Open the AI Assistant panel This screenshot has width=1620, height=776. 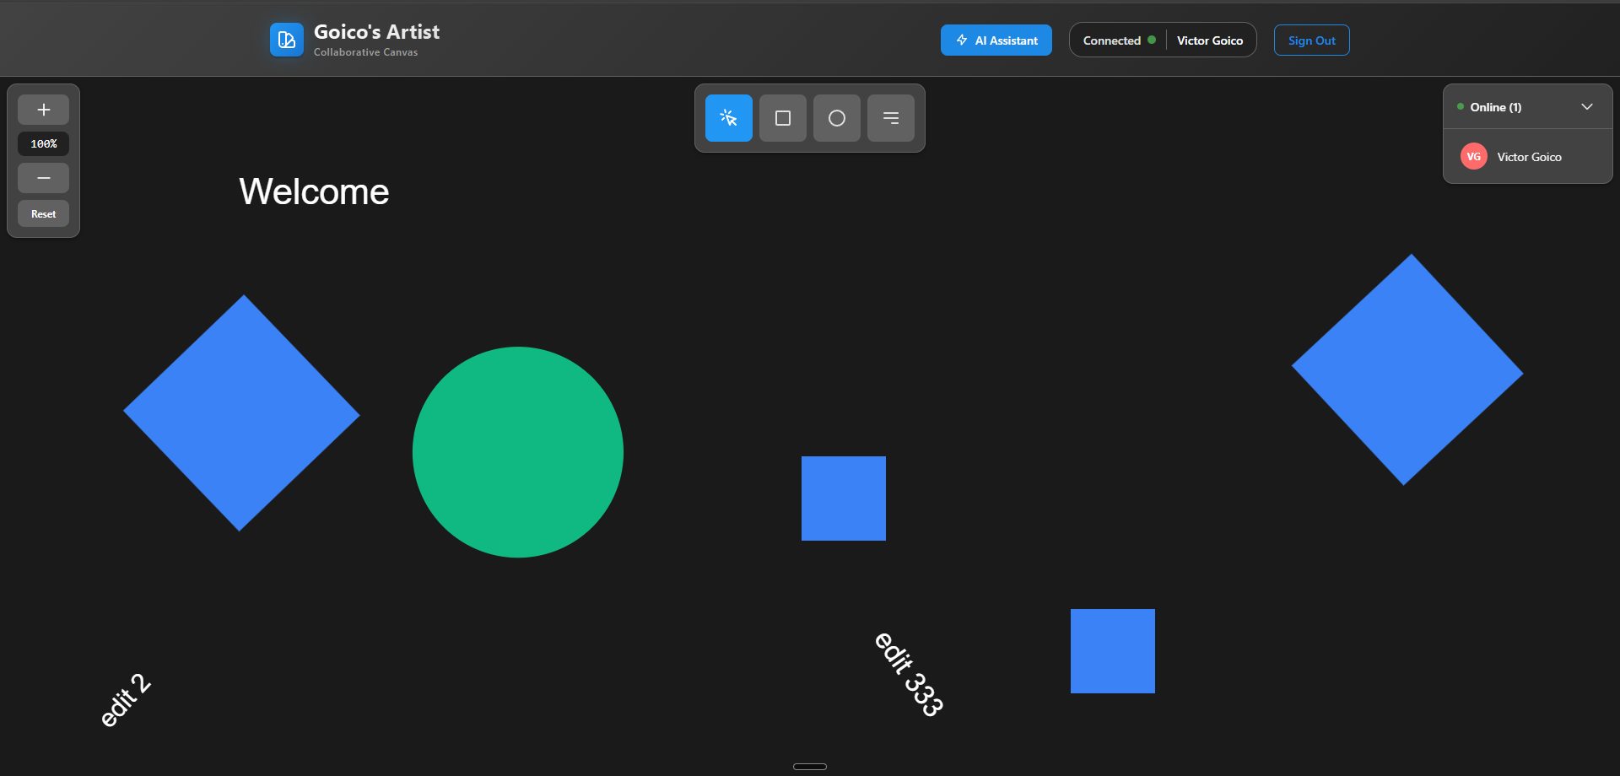[996, 40]
